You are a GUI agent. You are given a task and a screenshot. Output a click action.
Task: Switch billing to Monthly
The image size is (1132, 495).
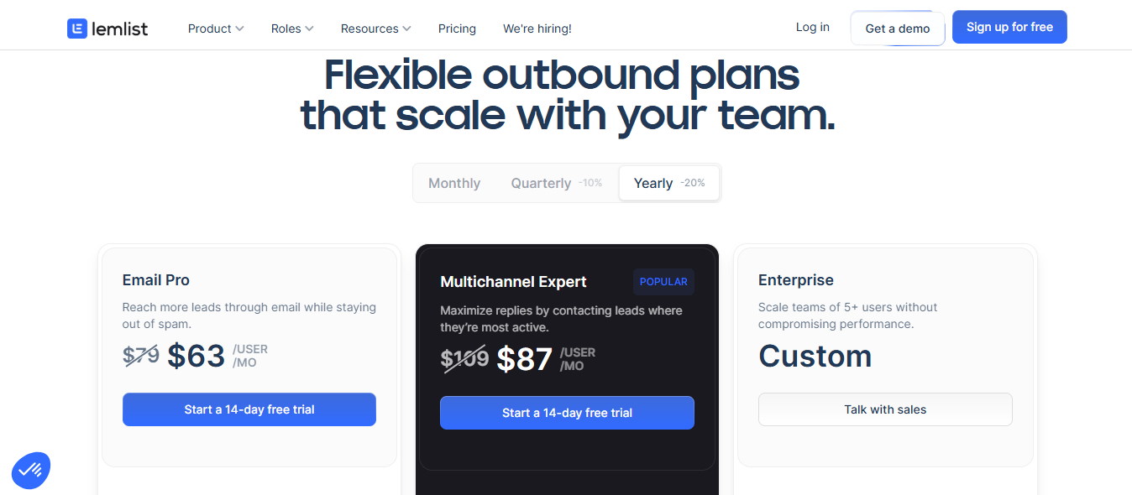click(x=453, y=183)
